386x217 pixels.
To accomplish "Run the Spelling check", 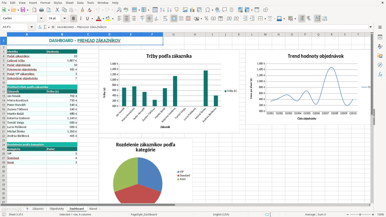I will 126,10.
